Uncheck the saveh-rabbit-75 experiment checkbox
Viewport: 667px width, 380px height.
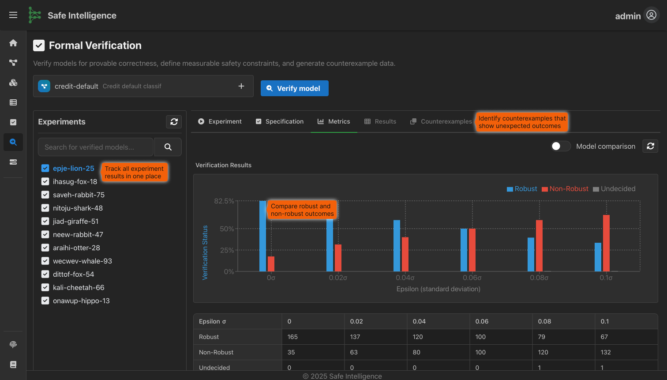45,195
